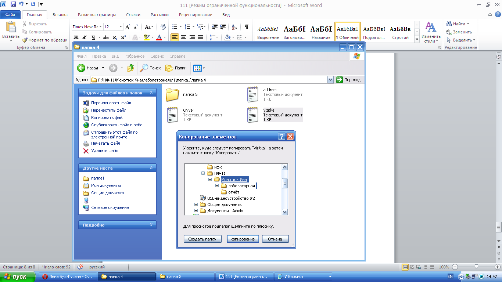The width and height of the screenshot is (502, 282).
Task: Click Найти (Find) in Editing group
Action: (x=458, y=24)
